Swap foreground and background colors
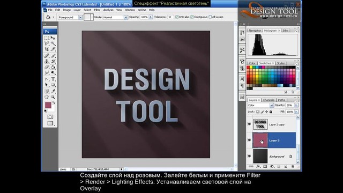The image size is (343, 193). [54, 102]
